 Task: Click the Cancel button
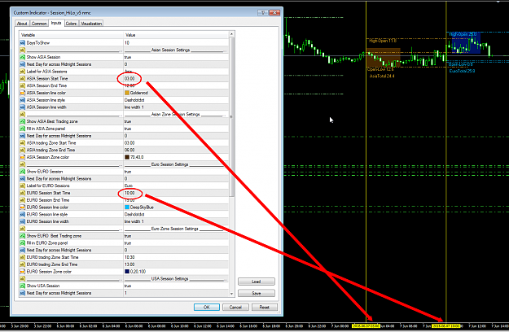(x=235, y=307)
